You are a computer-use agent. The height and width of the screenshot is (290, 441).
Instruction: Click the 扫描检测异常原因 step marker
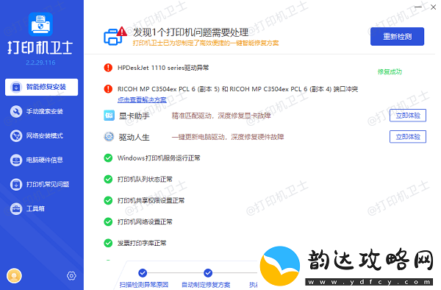143,273
